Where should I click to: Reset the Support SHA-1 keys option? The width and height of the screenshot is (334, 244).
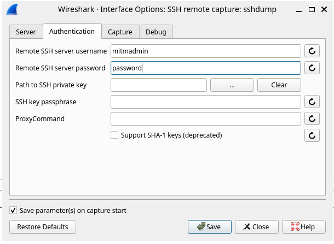(x=312, y=135)
